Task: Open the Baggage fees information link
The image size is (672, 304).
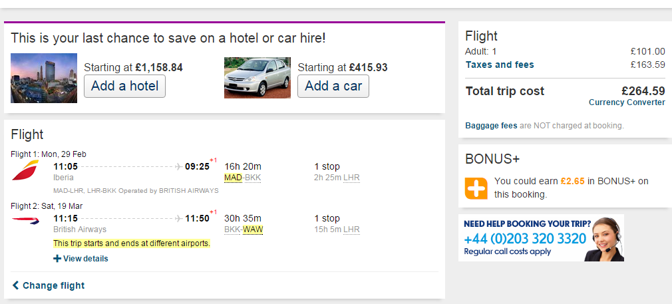Action: point(491,126)
